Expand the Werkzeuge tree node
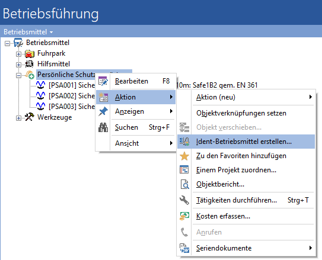The width and height of the screenshot is (322, 260). [18, 118]
